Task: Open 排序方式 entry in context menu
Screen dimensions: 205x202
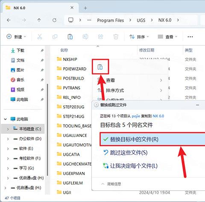Action: 130,90
